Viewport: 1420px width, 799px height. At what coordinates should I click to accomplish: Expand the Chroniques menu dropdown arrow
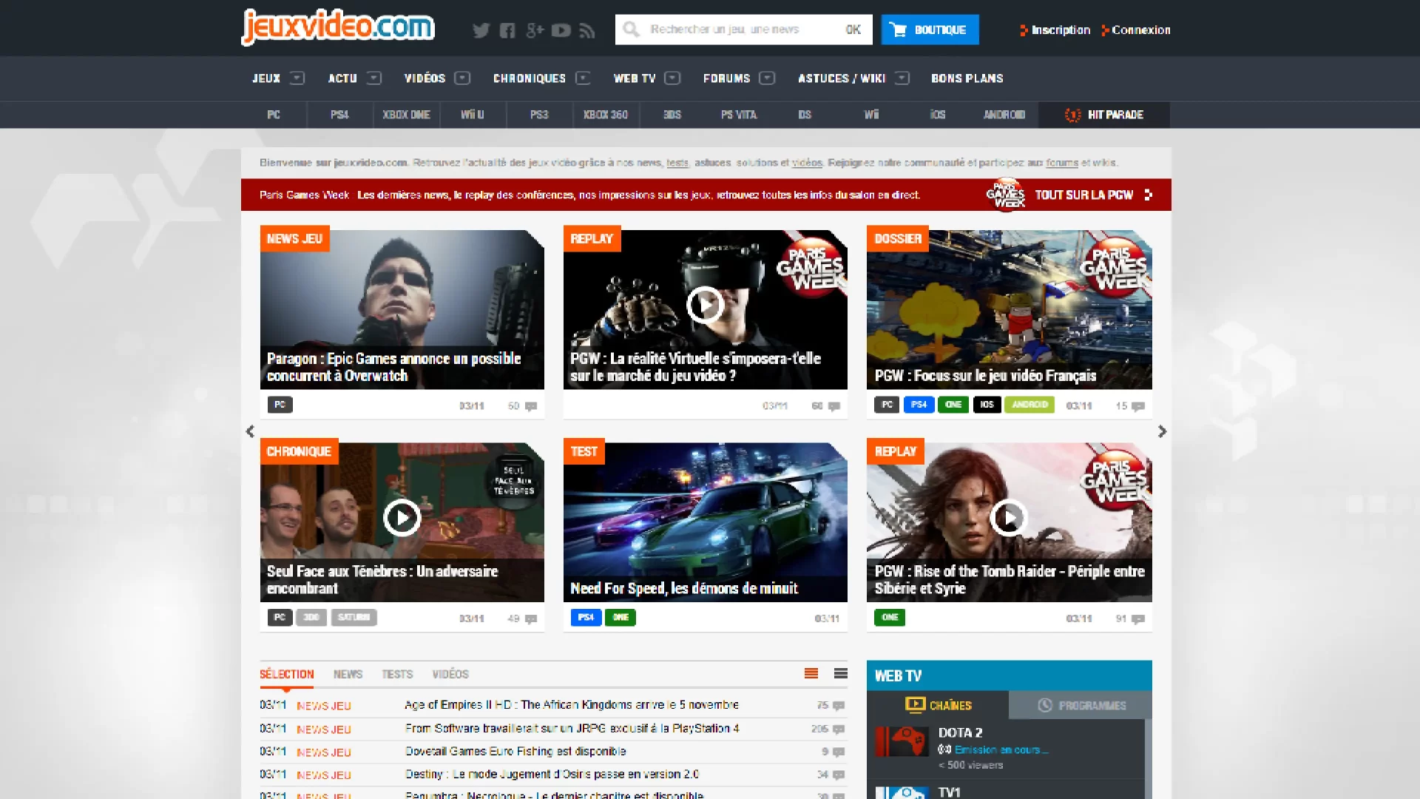coord(583,78)
